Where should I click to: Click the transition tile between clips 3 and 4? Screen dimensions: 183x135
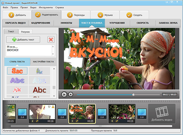coord(102,114)
